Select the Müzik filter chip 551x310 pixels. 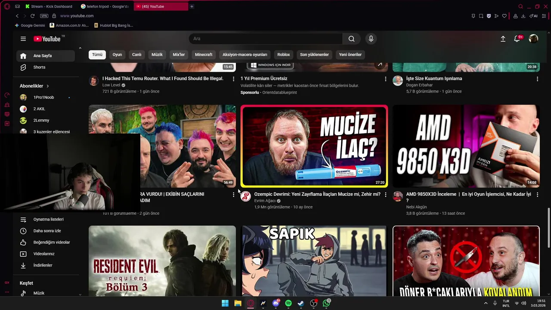pos(157,55)
